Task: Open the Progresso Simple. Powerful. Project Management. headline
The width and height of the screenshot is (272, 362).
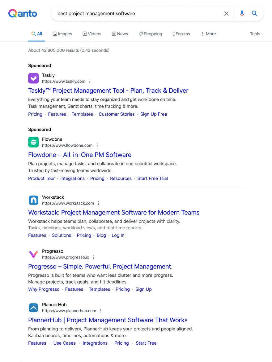Action: (x=100, y=267)
